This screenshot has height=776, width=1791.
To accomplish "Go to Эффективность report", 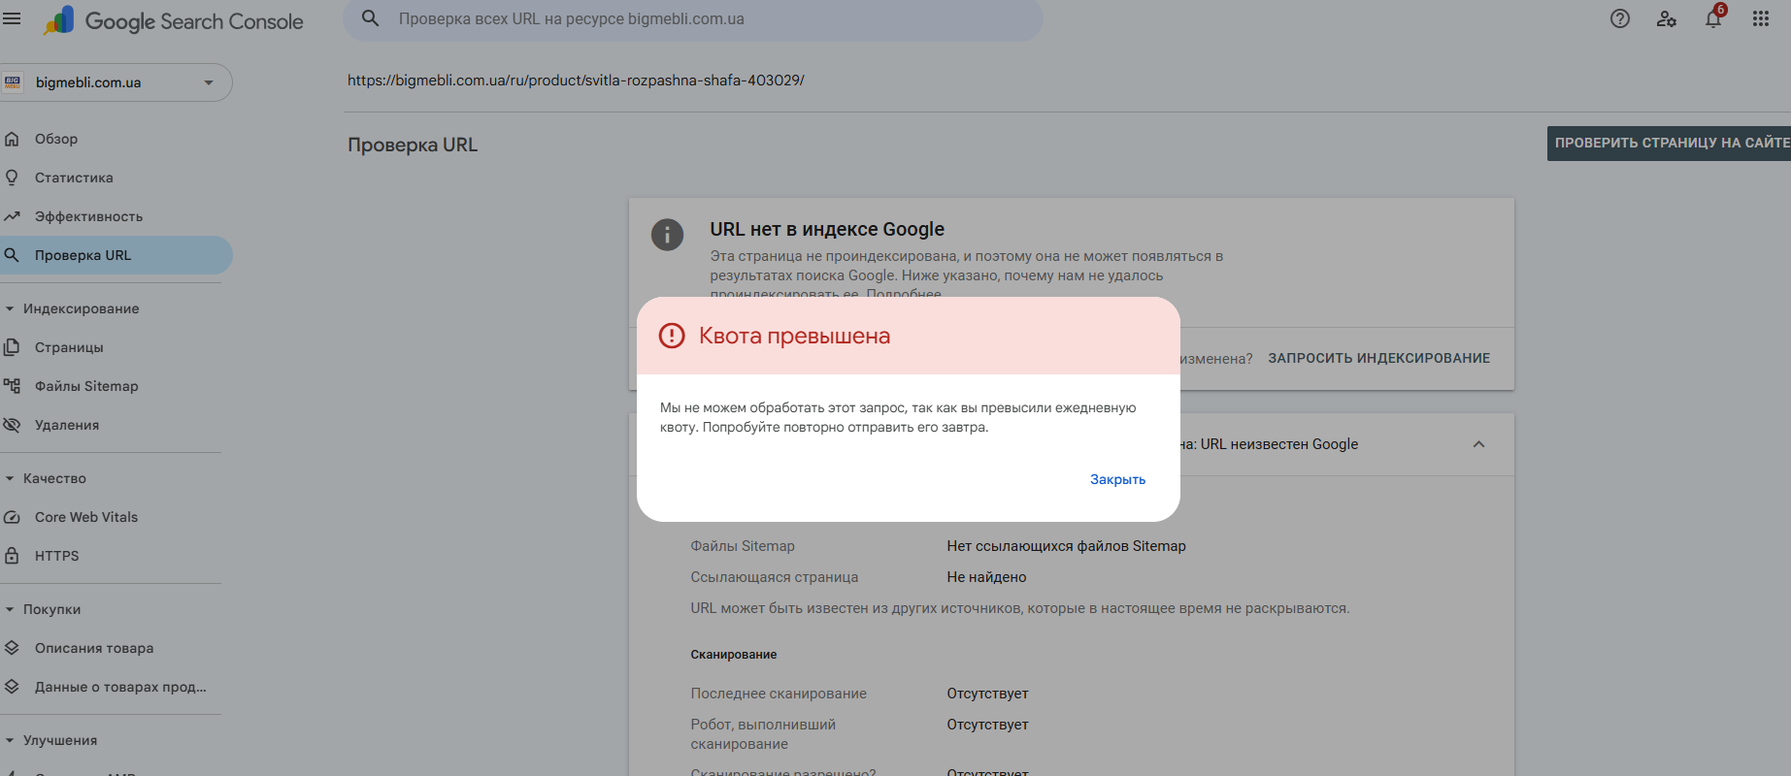I will (x=88, y=216).
